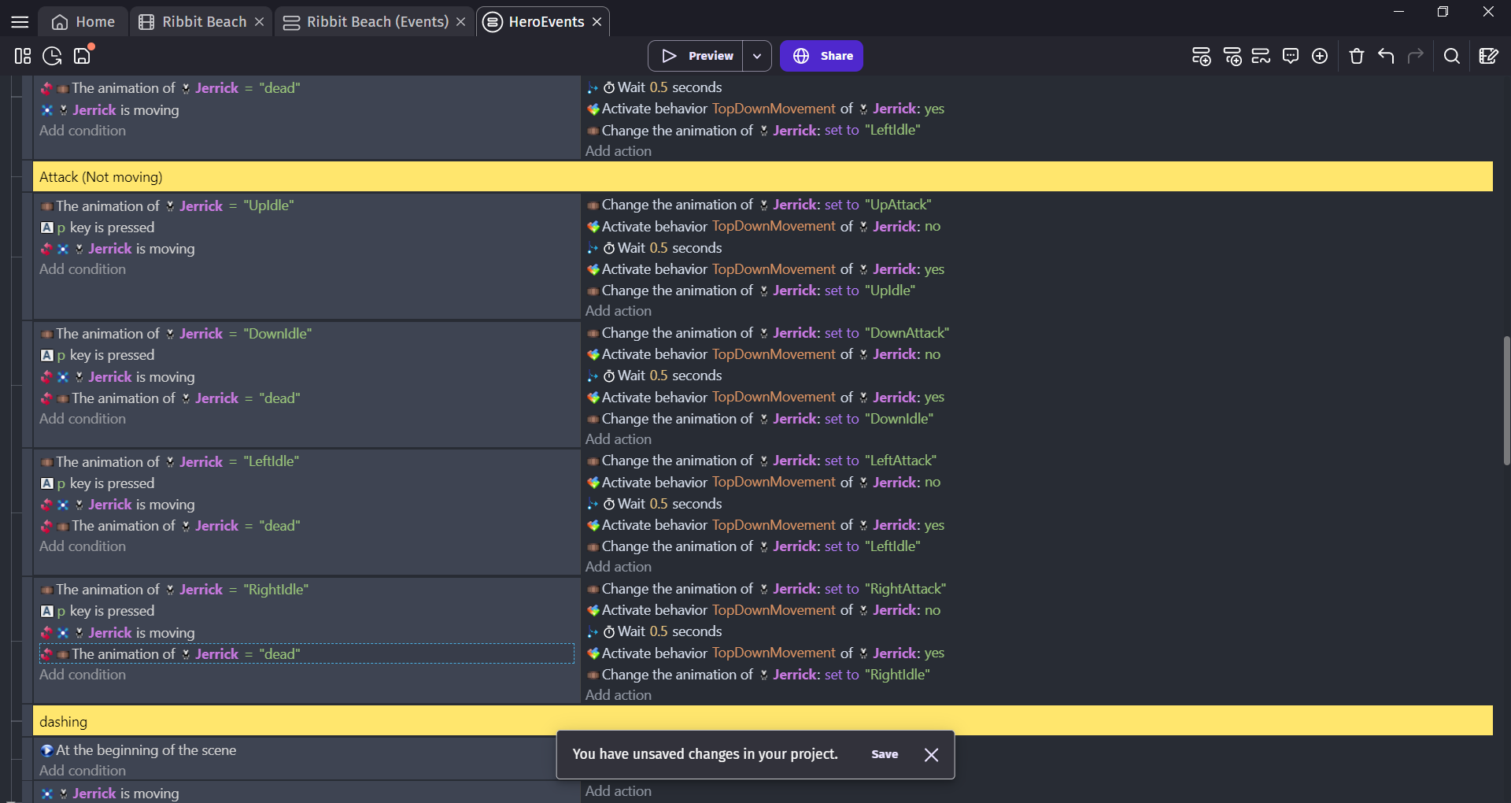Undo the last change
1511x803 pixels.
tap(1386, 56)
